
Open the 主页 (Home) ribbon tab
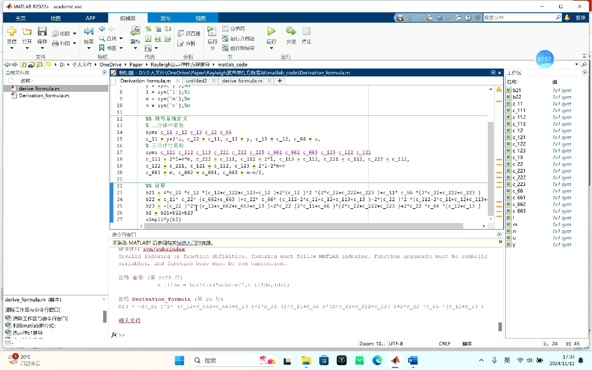21,18
